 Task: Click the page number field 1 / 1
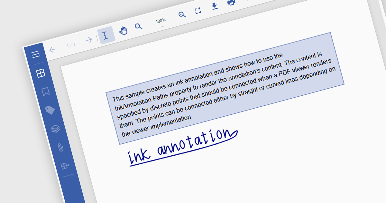point(71,45)
